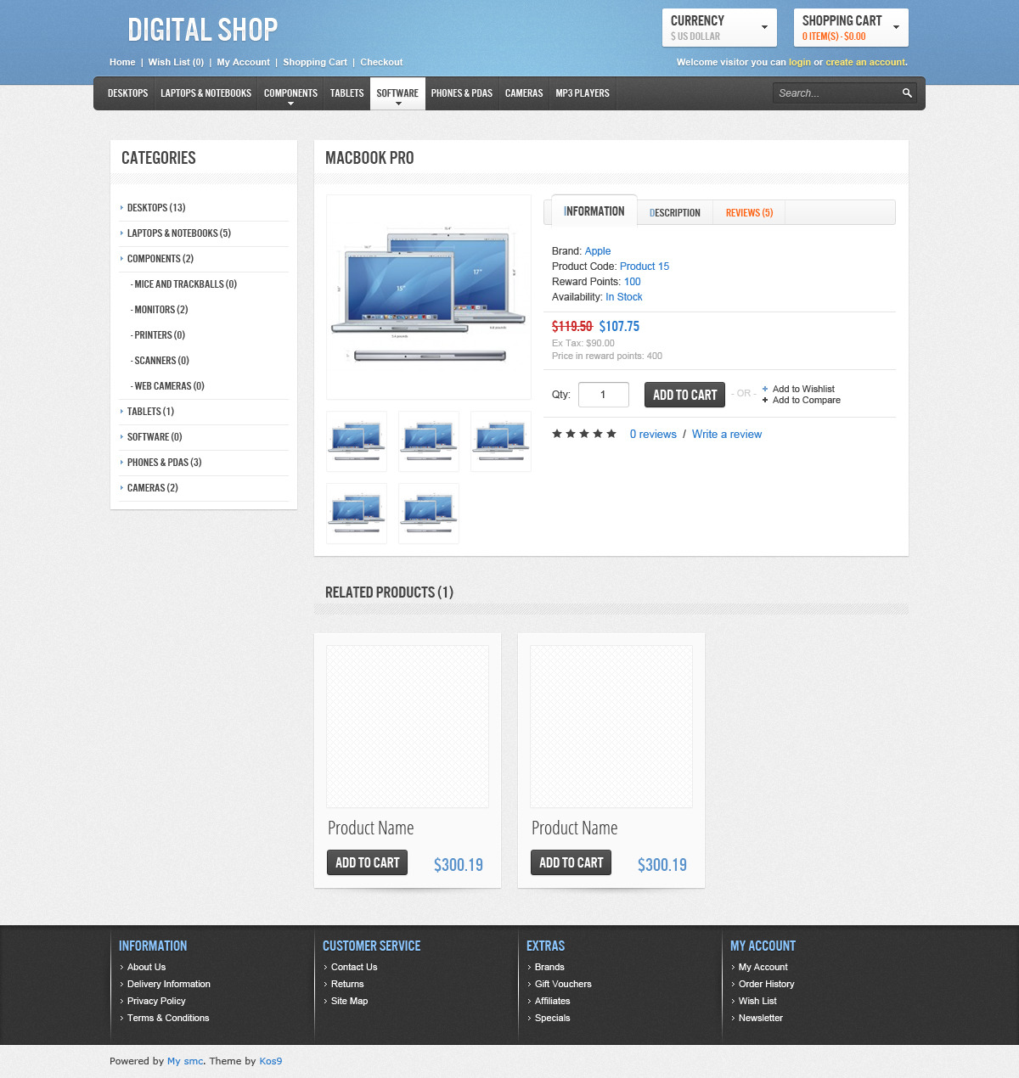Expand Laptops & Notebooks (5) category
The image size is (1019, 1078).
pyautogui.click(x=179, y=233)
